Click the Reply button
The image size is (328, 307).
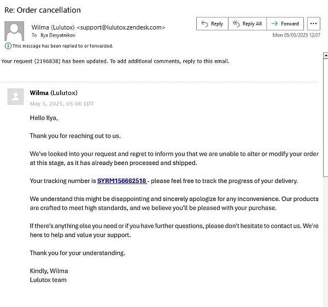point(212,24)
